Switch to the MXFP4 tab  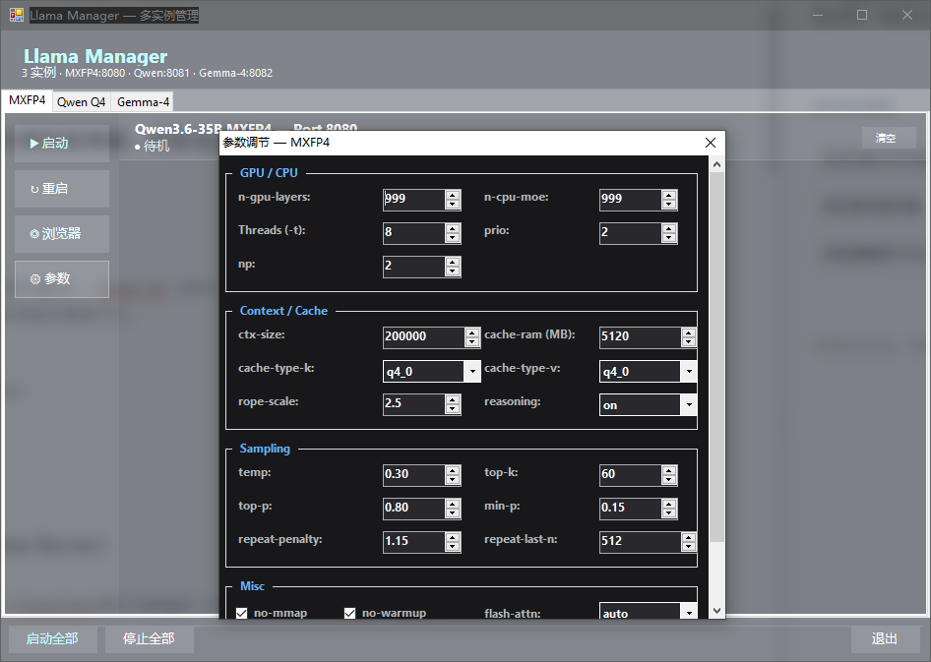tap(27, 100)
